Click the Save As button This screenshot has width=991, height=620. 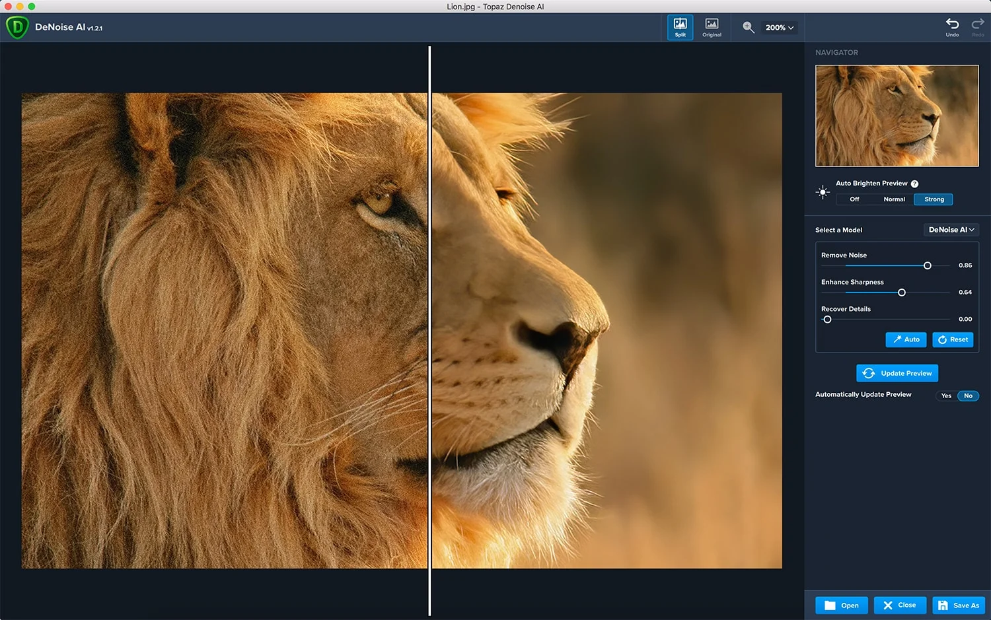click(x=958, y=605)
